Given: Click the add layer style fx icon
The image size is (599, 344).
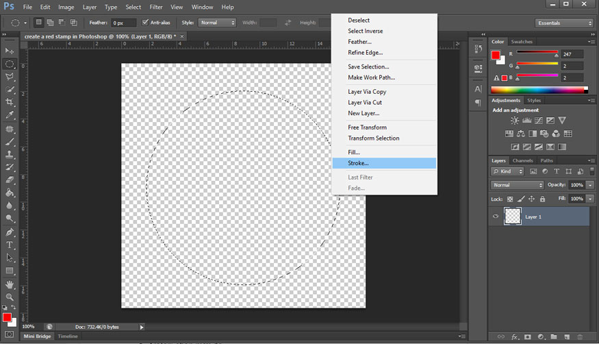Looking at the screenshot, I should 515,336.
